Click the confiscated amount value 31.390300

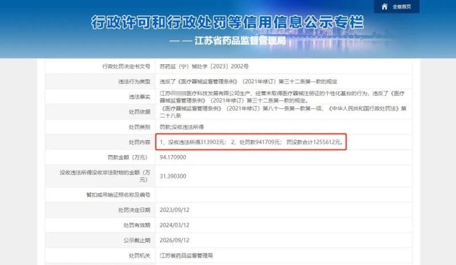(175, 177)
